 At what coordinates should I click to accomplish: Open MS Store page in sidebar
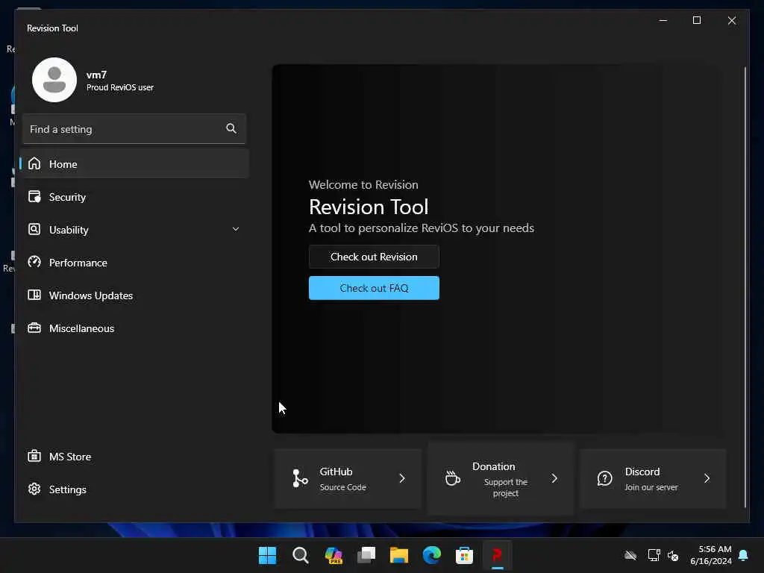click(135, 456)
